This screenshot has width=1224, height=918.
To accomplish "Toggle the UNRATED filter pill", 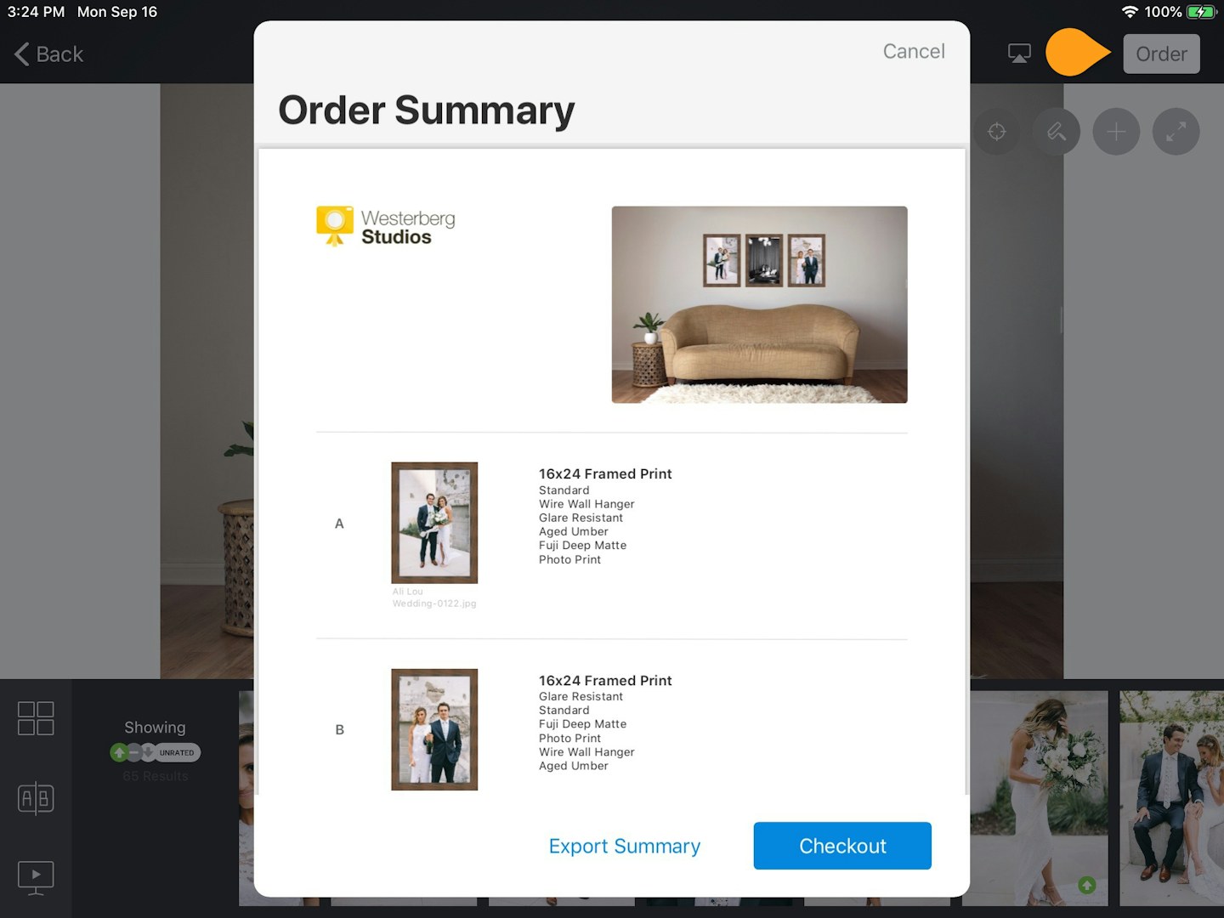I will pos(177,752).
